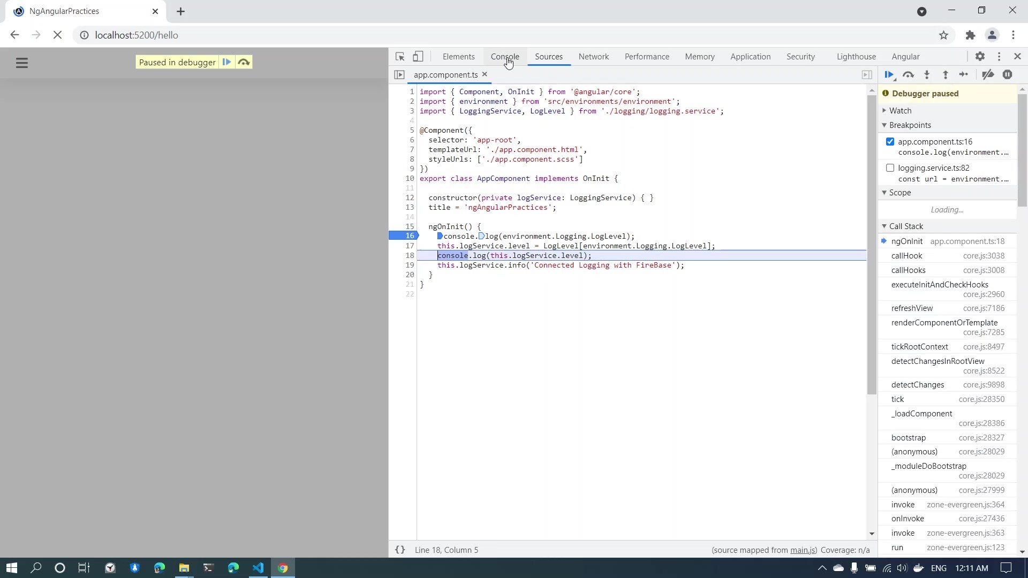Open the main.js source map link
The height and width of the screenshot is (578, 1028).
(803, 550)
